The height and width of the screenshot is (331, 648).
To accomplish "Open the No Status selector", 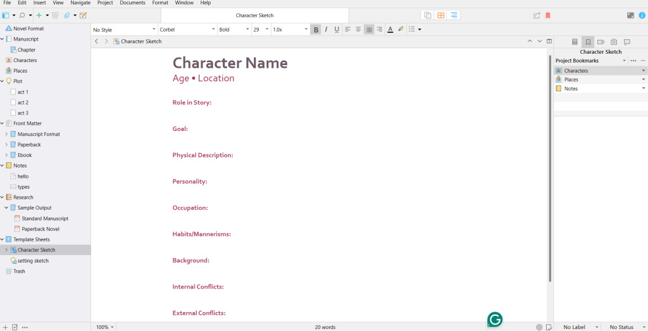I will pos(624,327).
